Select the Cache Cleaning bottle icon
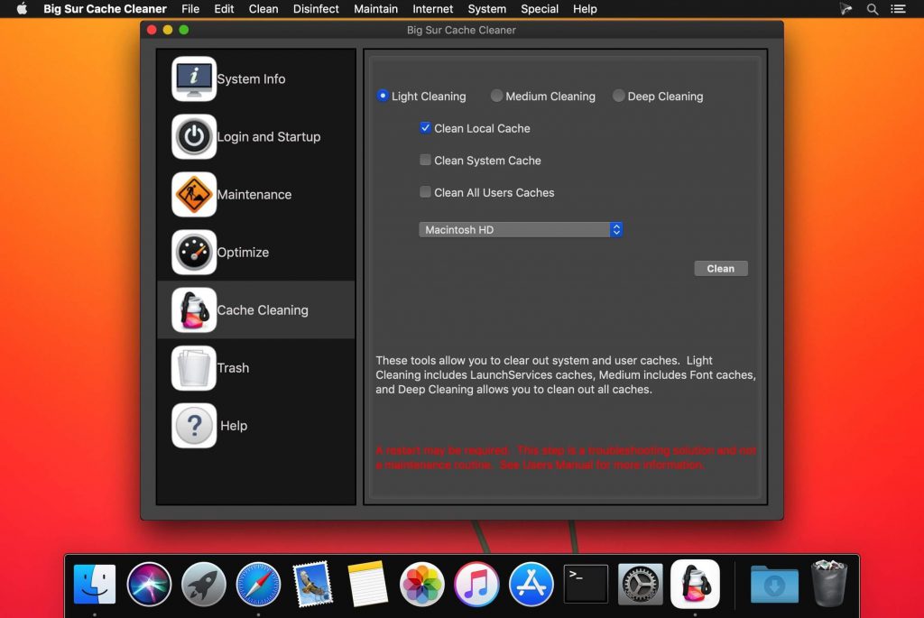Screen dimensions: 924x618 point(194,310)
